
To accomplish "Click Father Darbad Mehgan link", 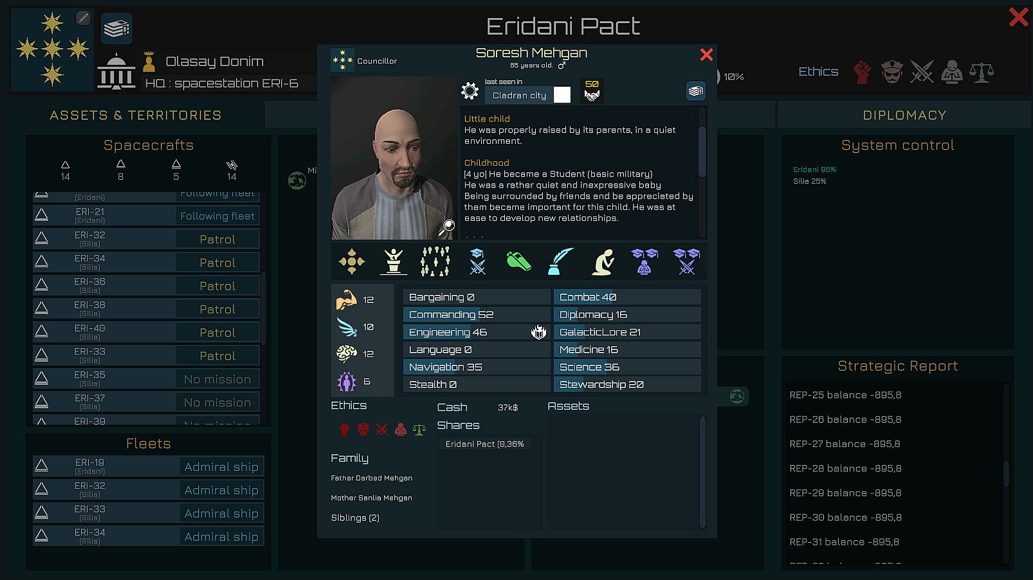I will click(x=371, y=478).
